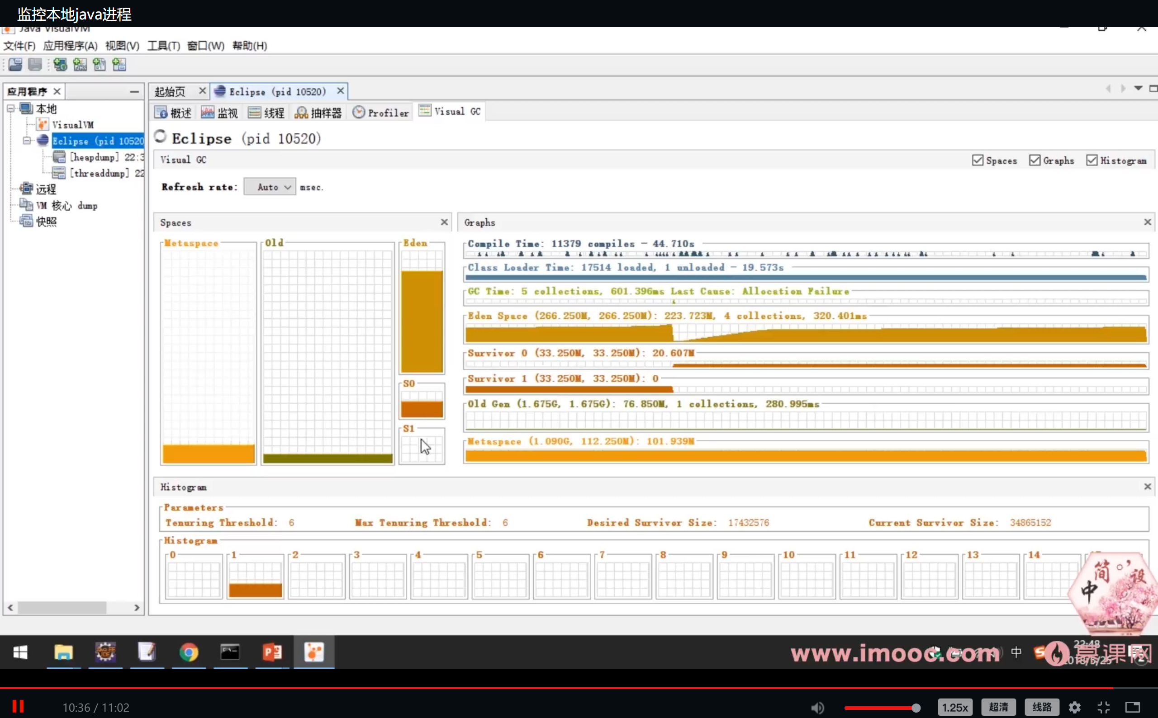Switch to the 起始页 tab
Viewport: 1158px width, 718px height.
point(170,92)
